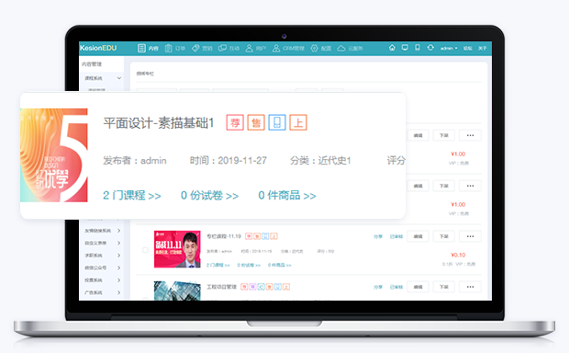Tick the checkbox beside 专栏课程-11.19
The image size is (569, 353).
coord(145,250)
